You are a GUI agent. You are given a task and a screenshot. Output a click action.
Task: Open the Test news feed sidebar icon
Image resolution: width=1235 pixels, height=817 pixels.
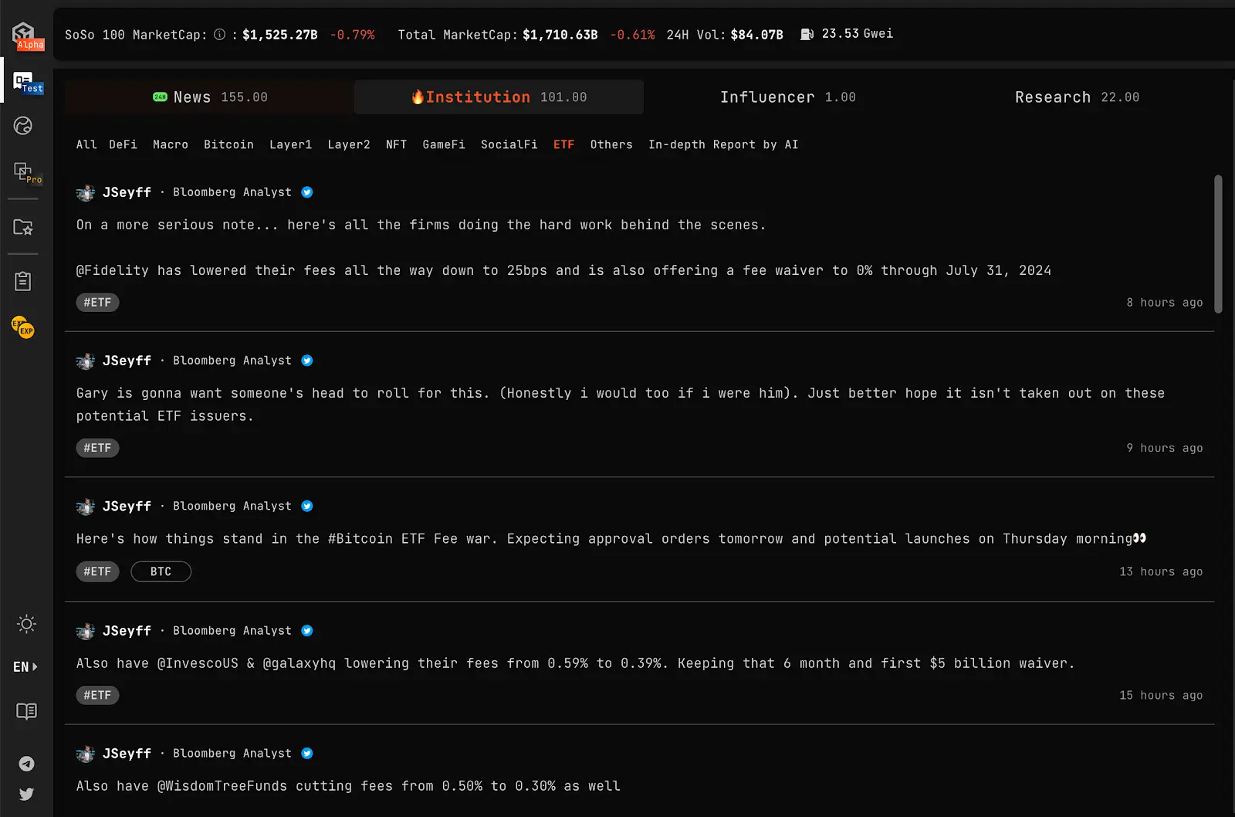(x=27, y=82)
